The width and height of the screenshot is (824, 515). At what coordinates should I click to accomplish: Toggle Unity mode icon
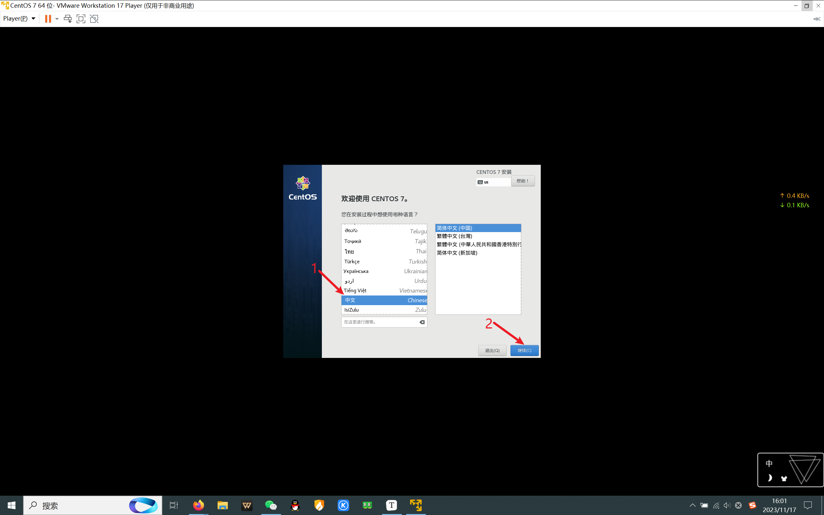tap(94, 19)
